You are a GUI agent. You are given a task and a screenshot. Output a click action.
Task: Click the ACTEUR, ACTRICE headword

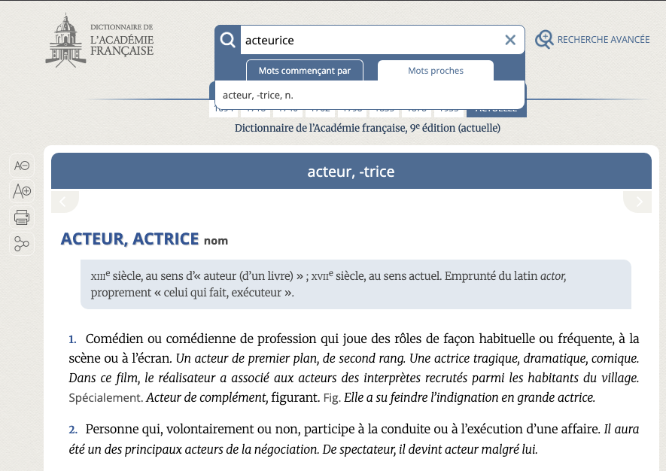(129, 239)
